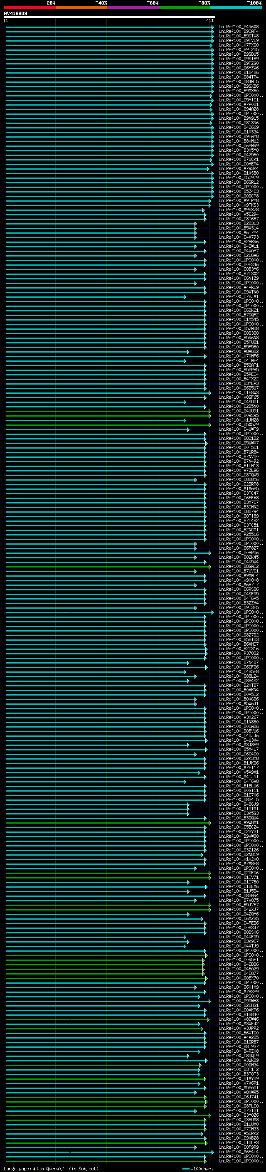Select hit UniRef100_Q9FVE9

point(238,40)
